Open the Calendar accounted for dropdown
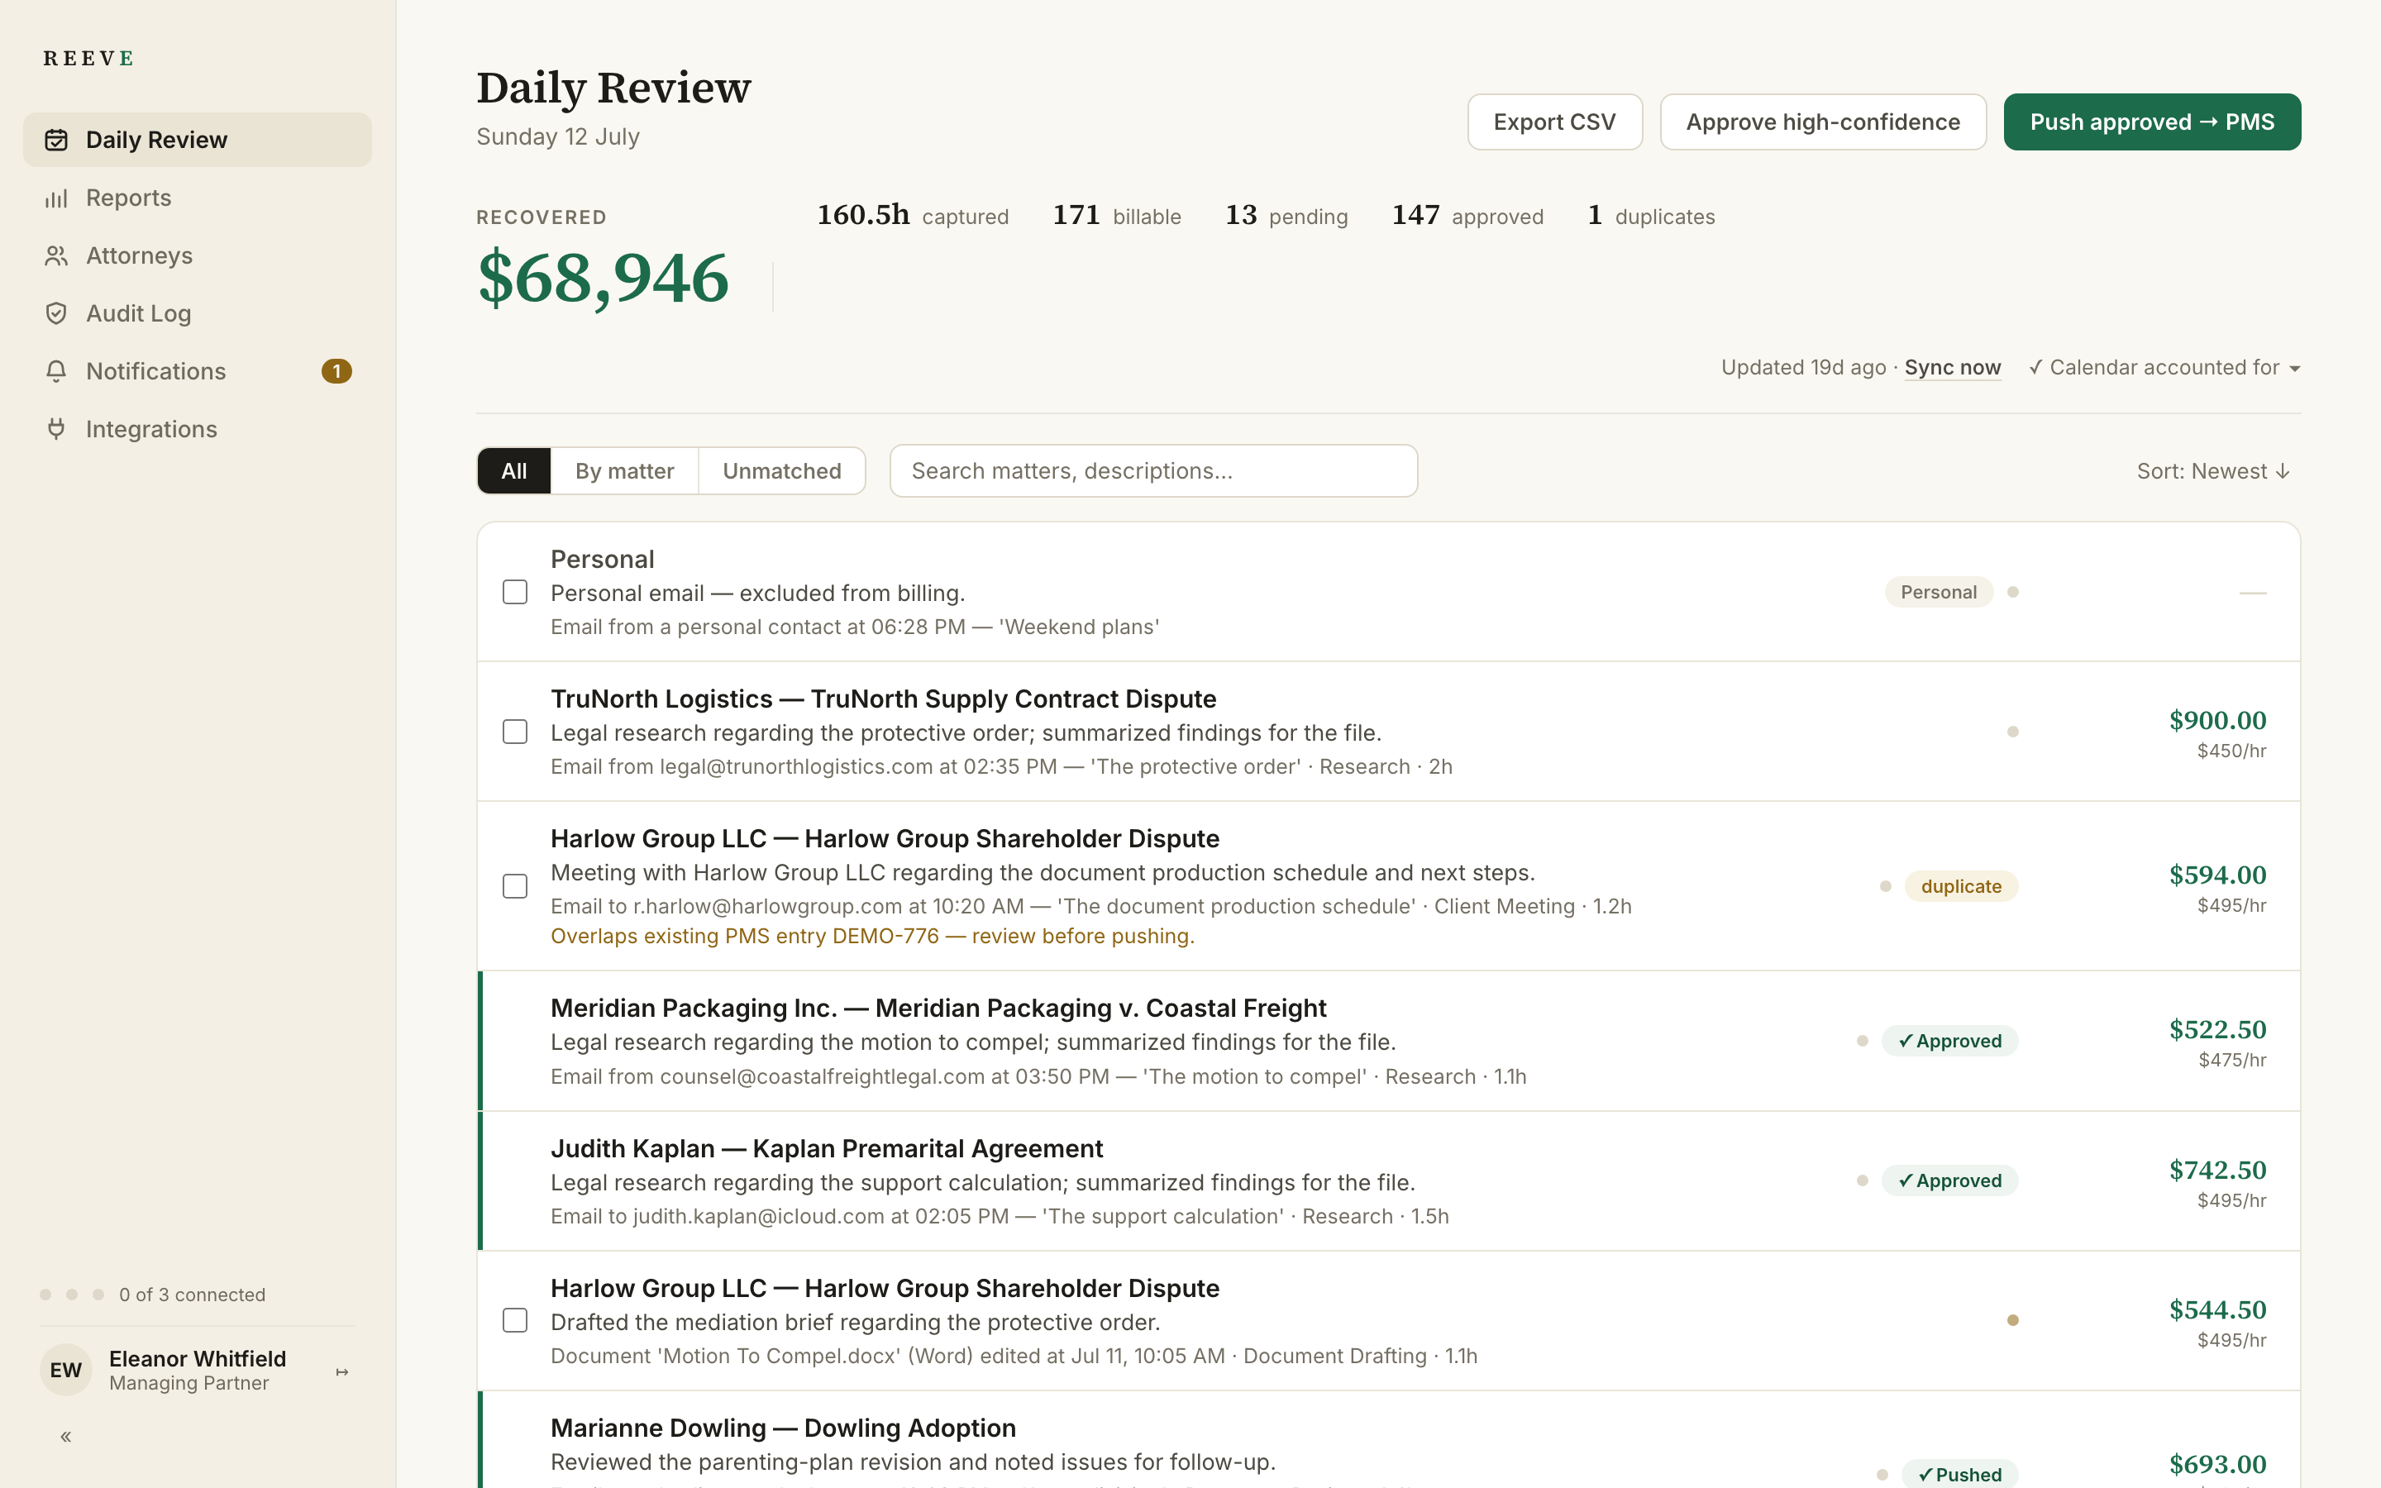Screen dimensions: 2381x1488 point(2164,368)
